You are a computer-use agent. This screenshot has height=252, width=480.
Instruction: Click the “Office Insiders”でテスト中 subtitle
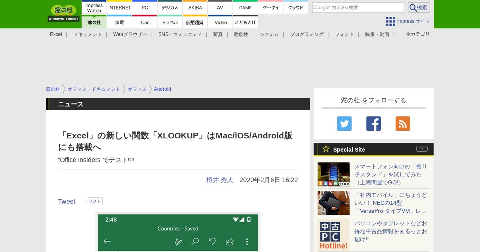click(96, 160)
